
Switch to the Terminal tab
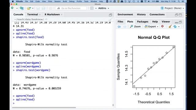pos(32,14)
